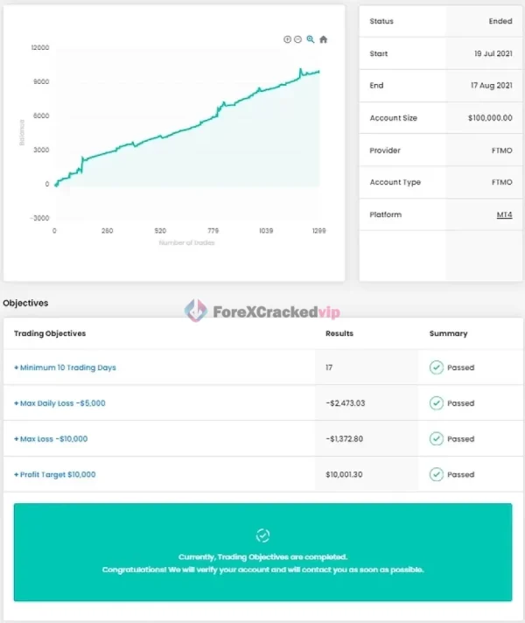Click the Results column header
The width and height of the screenshot is (525, 623).
click(x=339, y=333)
